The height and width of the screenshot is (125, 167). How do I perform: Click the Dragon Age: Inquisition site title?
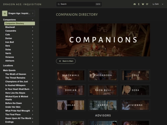click(x=22, y=4)
